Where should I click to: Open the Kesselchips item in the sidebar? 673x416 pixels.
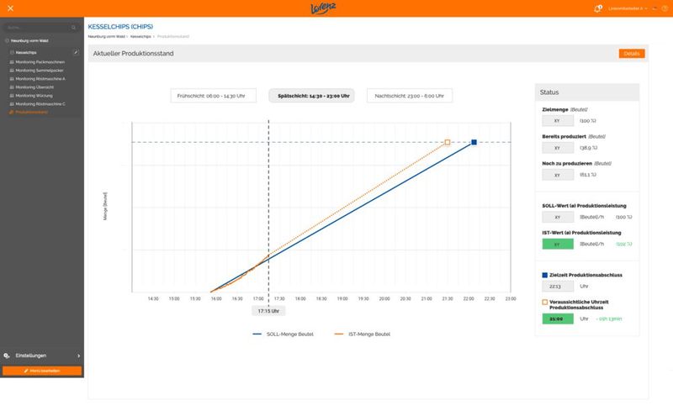26,52
